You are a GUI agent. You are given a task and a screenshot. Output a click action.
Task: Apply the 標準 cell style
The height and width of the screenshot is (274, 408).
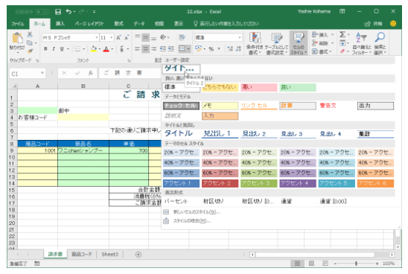(181, 87)
